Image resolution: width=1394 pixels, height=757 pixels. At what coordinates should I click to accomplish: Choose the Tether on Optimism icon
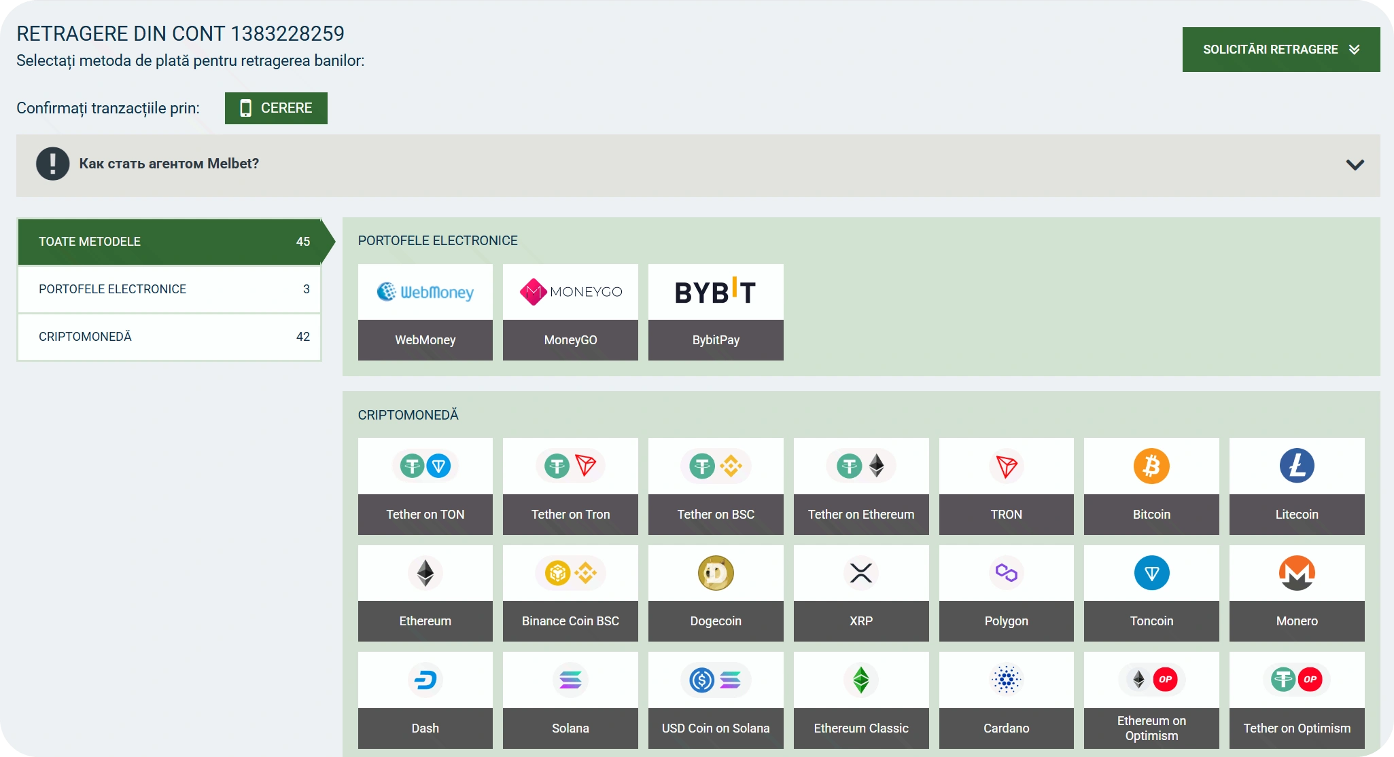[x=1297, y=680]
